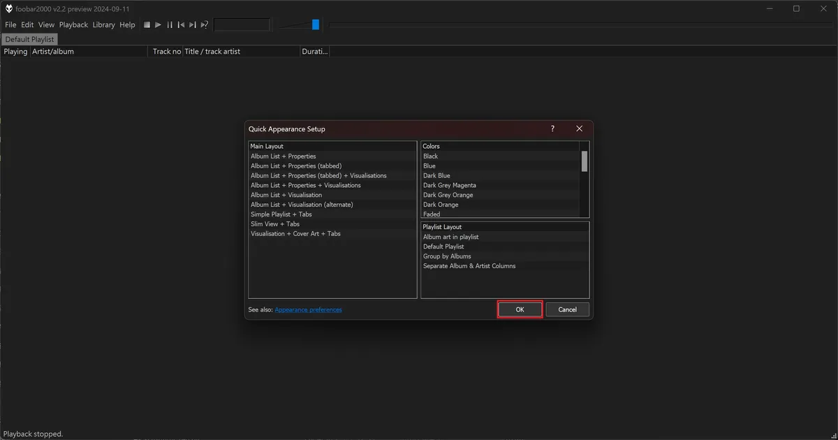This screenshot has height=440, width=838.
Task: Click the Cancel button
Action: click(x=568, y=309)
